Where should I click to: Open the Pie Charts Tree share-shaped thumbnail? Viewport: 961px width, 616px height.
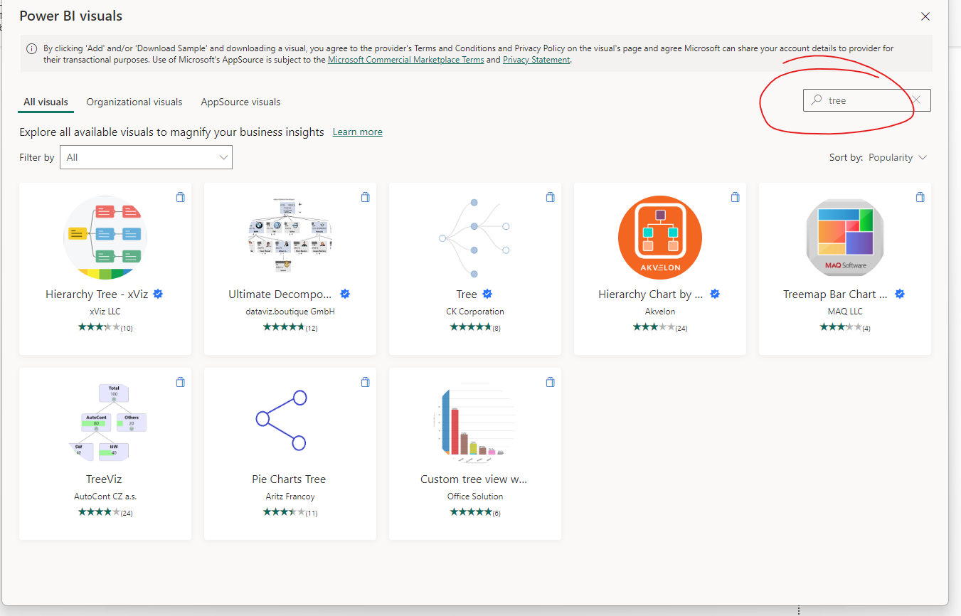coord(281,420)
